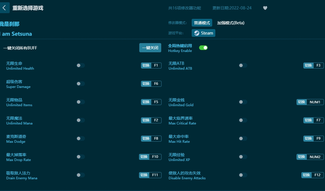Click the Disable Enemy Attacks label
The width and height of the screenshot is (325, 191).
point(187,178)
